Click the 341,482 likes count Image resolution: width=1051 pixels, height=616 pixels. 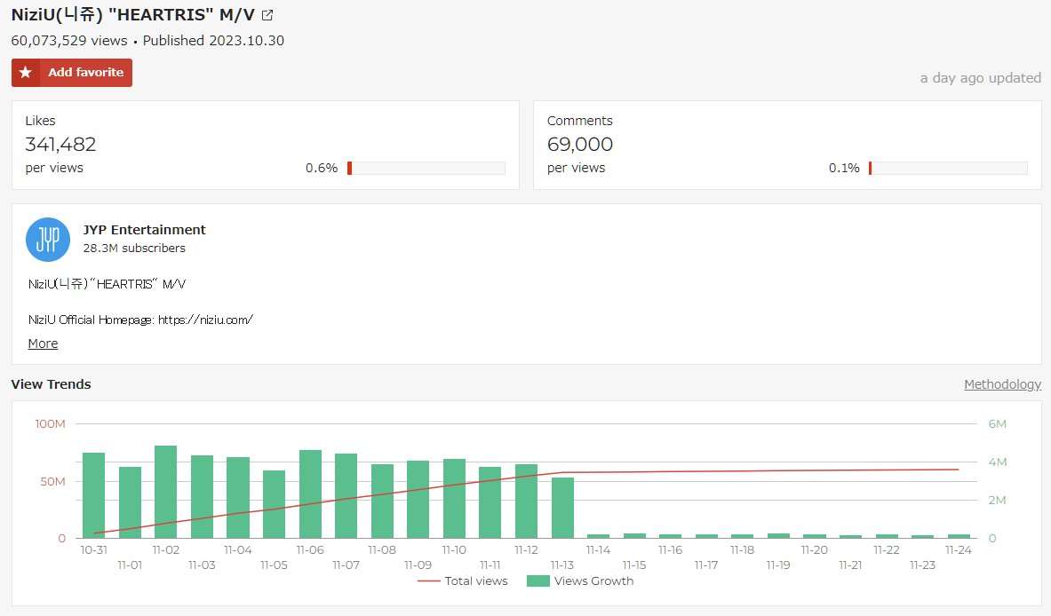(60, 144)
